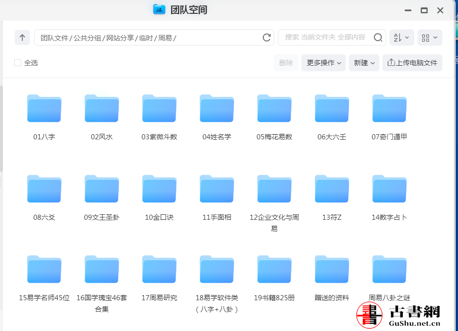
Task: Open the grid view mode dropdown
Action: pyautogui.click(x=429, y=37)
